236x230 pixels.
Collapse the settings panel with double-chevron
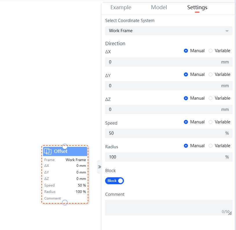(x=99, y=167)
